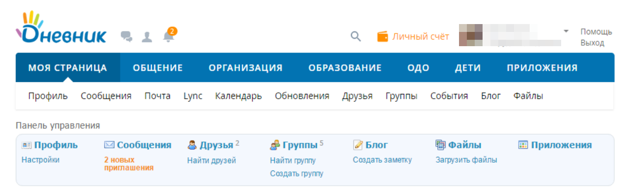This screenshot has height=196, width=621.
Task: Click the Группы people icon in panel
Action: (x=275, y=145)
